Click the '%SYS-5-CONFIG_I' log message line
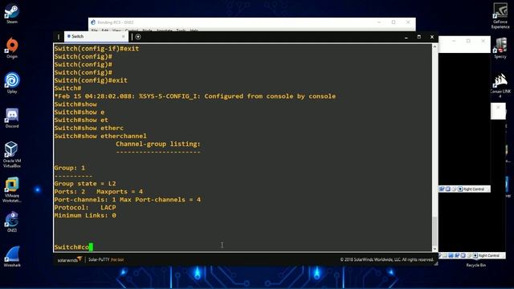Viewport: 514px width, 289px height. pyautogui.click(x=195, y=96)
